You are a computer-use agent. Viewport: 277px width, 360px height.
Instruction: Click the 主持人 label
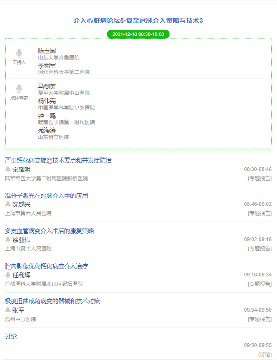pyautogui.click(x=19, y=62)
